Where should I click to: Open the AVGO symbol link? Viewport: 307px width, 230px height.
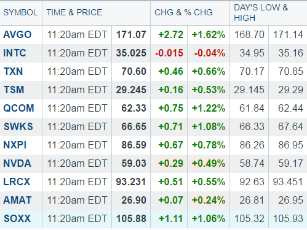coord(17,34)
